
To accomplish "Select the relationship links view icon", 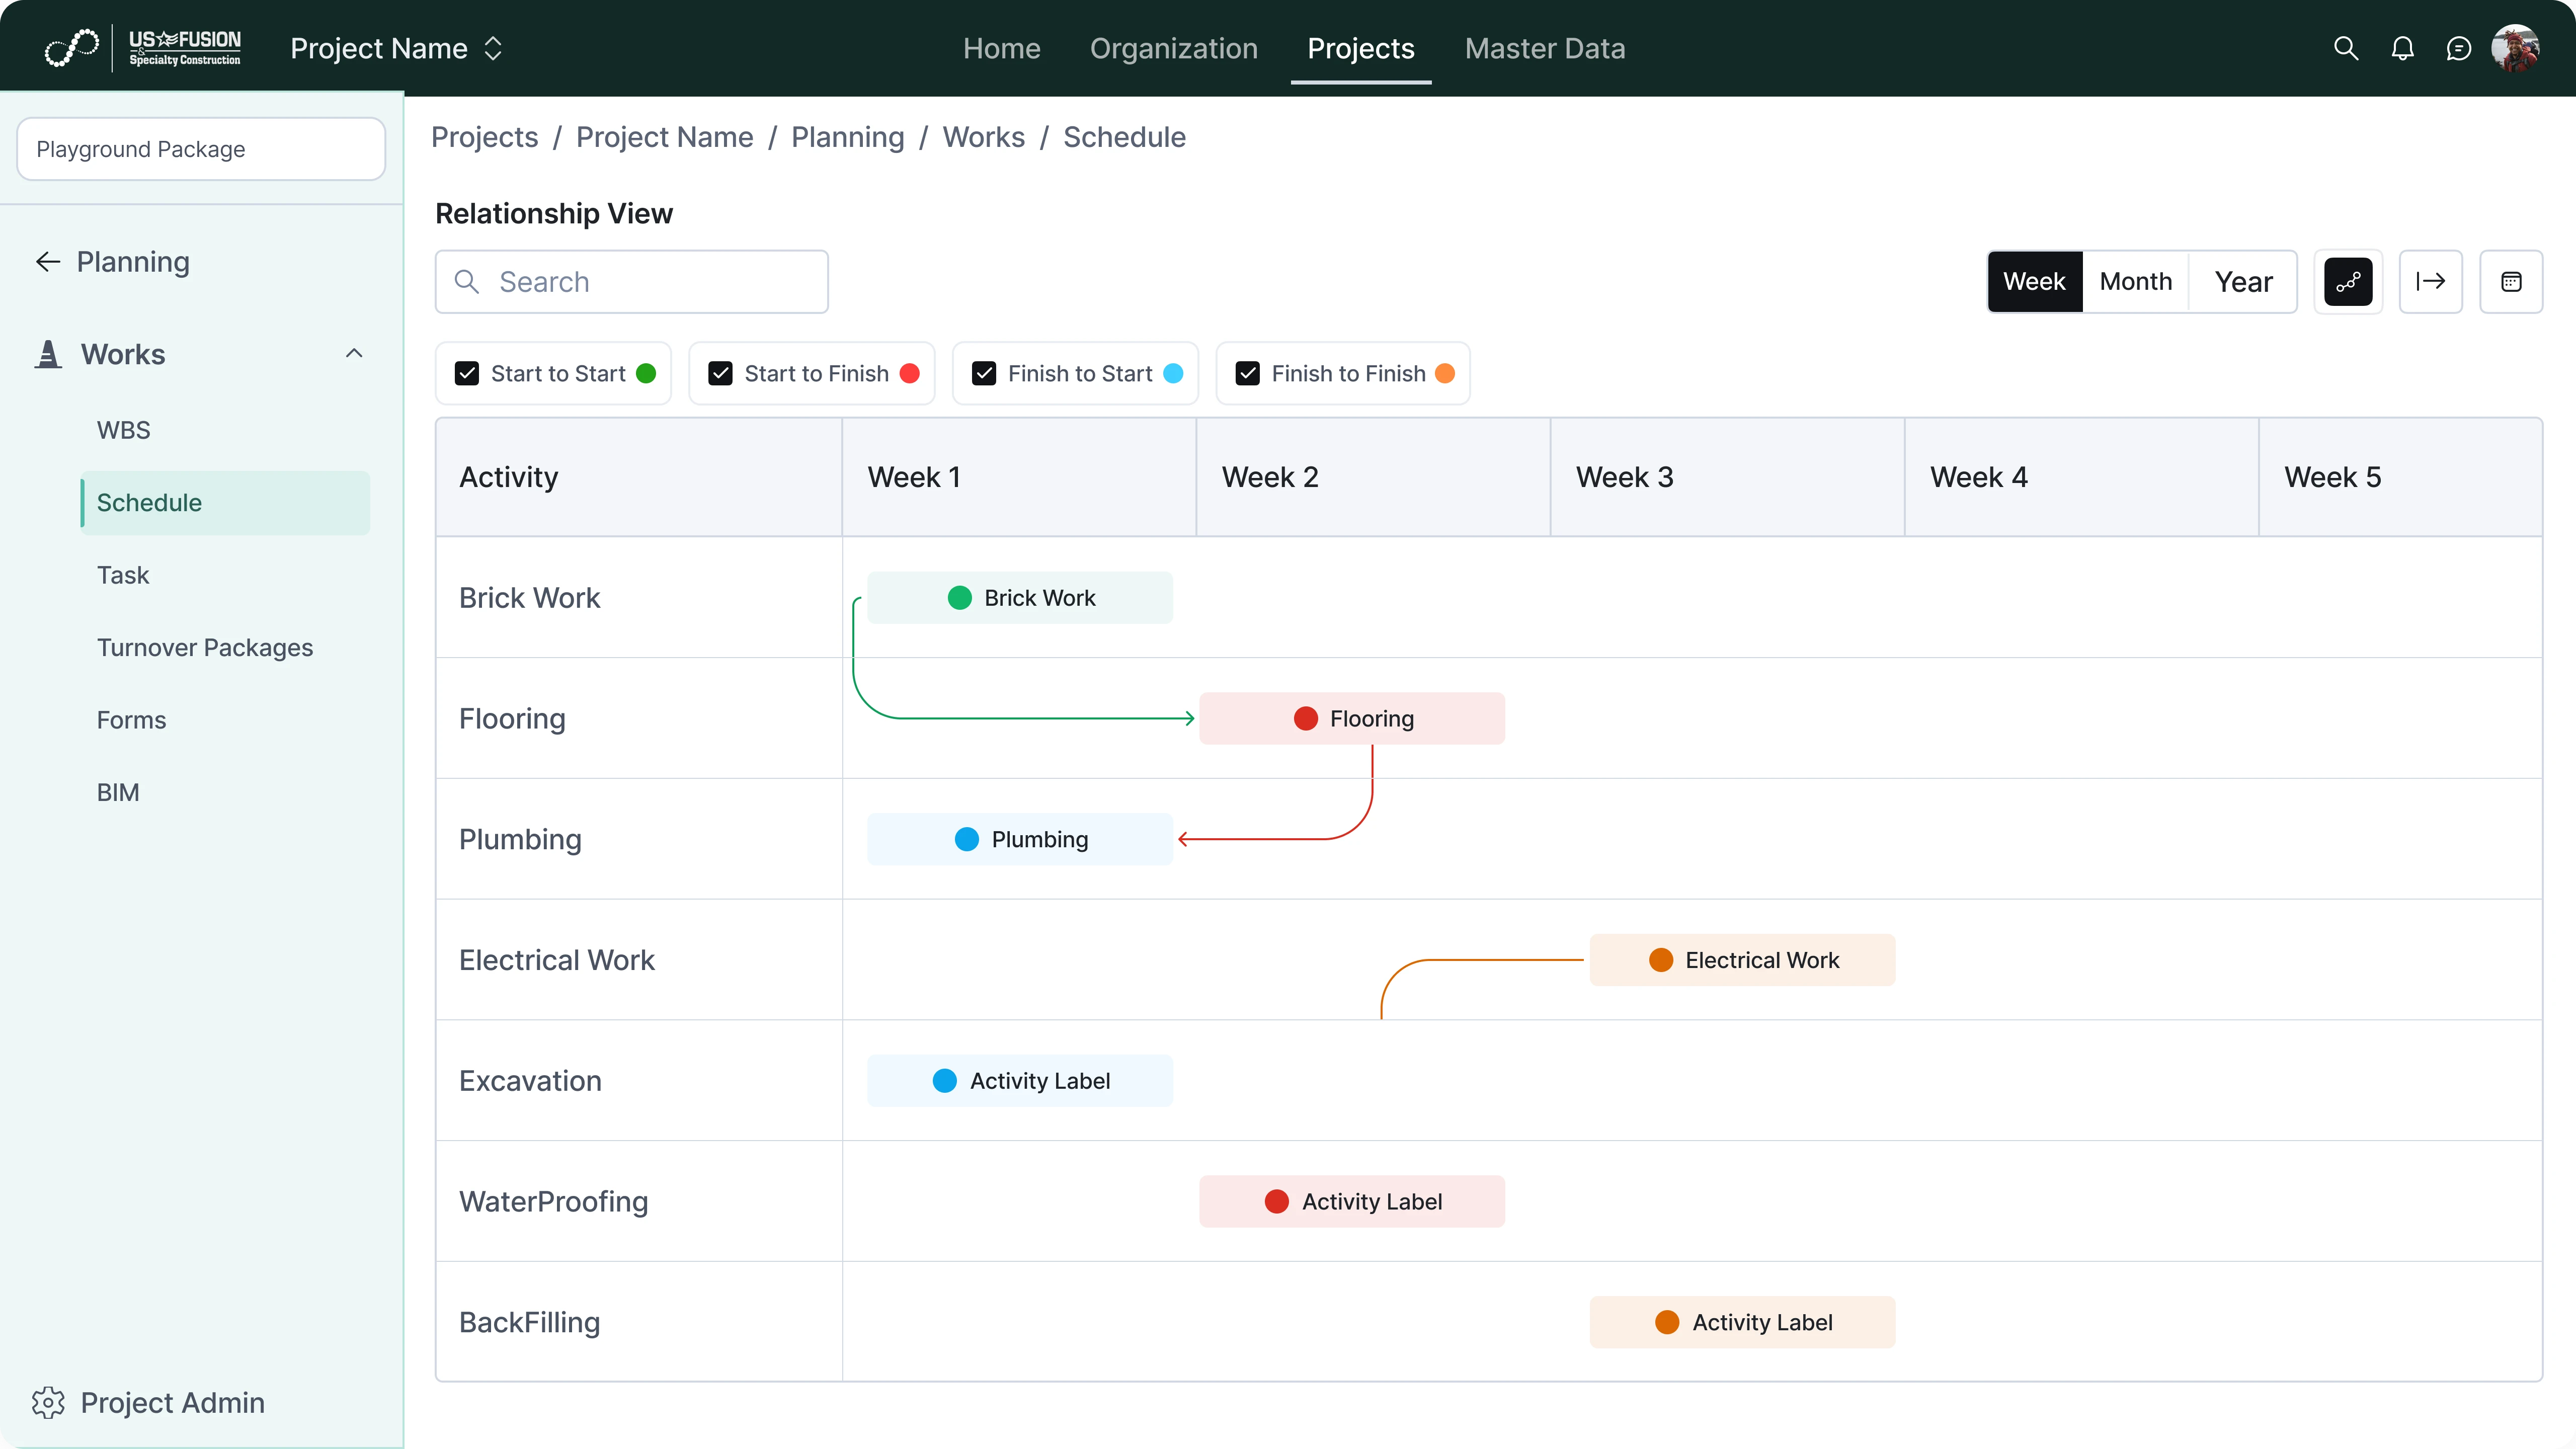I will pyautogui.click(x=2349, y=281).
